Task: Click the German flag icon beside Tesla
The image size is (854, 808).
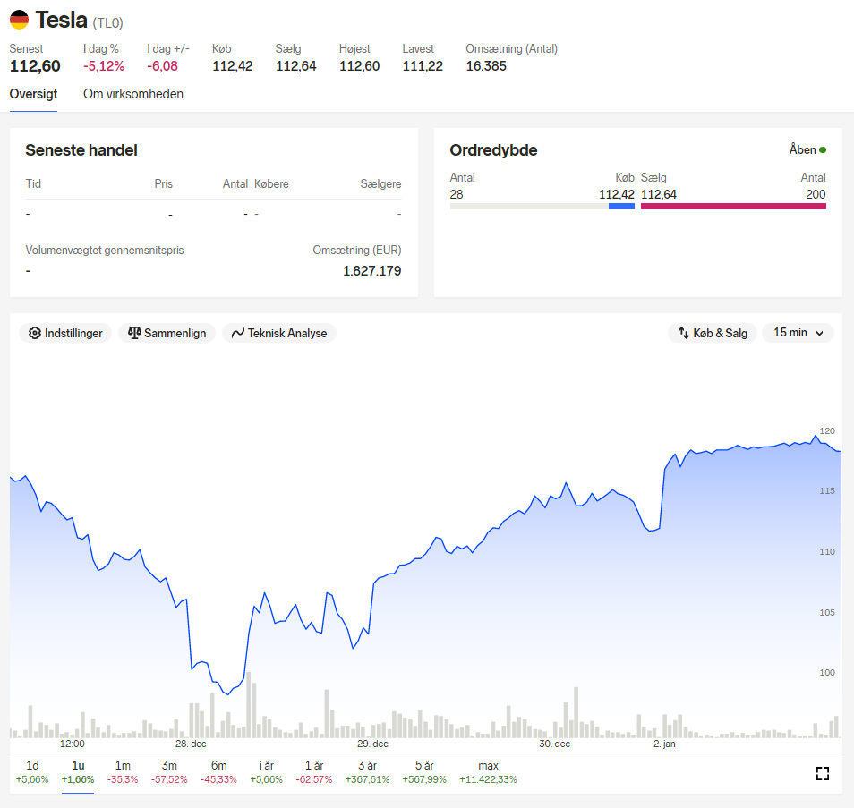Action: (19, 20)
